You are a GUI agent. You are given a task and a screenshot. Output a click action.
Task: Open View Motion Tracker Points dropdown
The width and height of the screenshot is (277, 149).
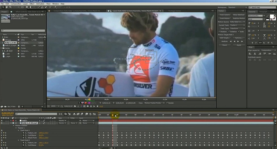pyautogui.click(x=154, y=103)
